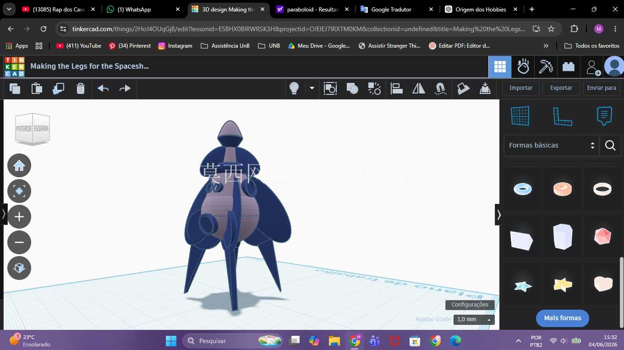
Task: Toggle the 3D design grid view button
Action: [500, 67]
